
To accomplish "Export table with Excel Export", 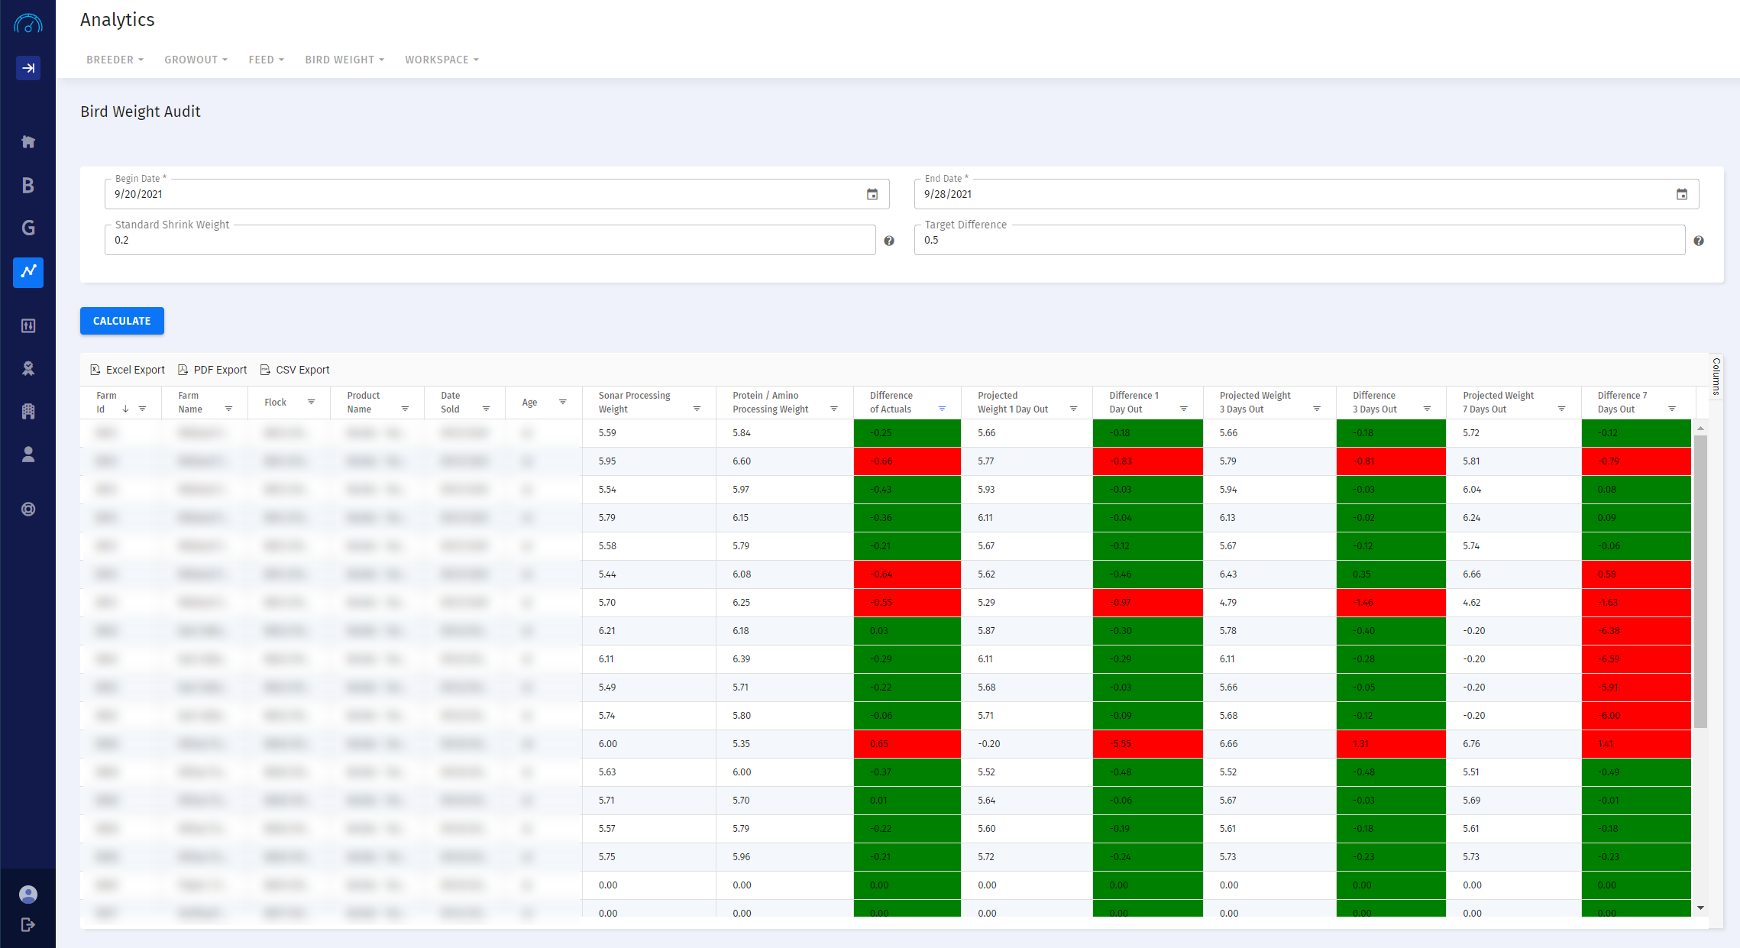I will pyautogui.click(x=128, y=370).
